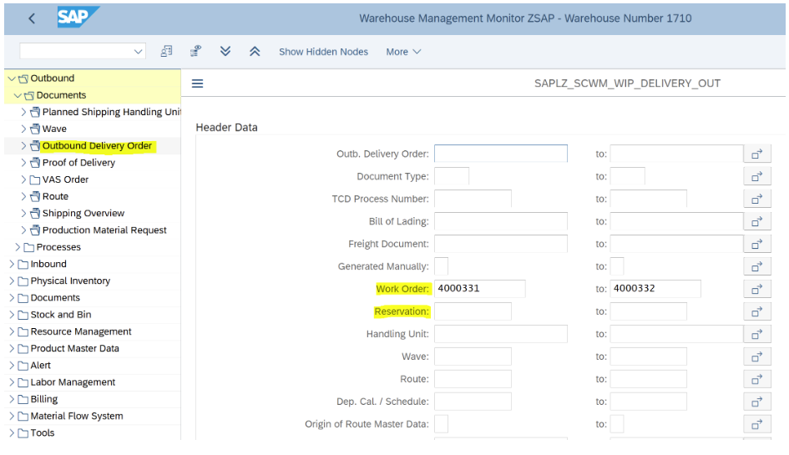Image resolution: width=789 pixels, height=455 pixels.
Task: Click the Bill of Lading from field
Action: 501,221
